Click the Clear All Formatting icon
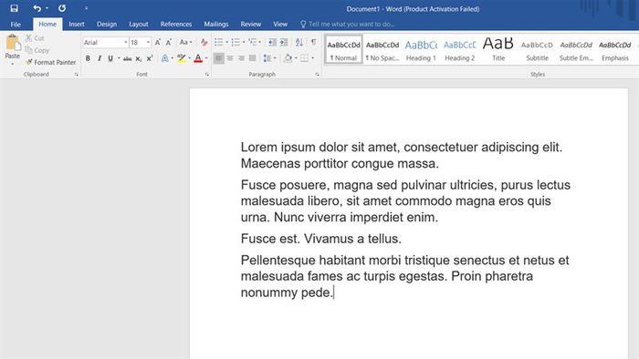Viewport: 639px width, 359px height. (204, 42)
